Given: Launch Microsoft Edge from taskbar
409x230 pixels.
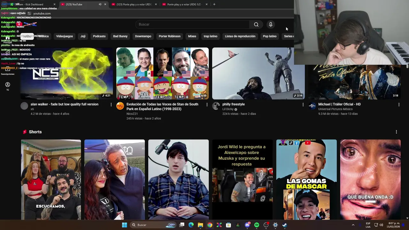Looking at the screenshot, I should [191, 225].
